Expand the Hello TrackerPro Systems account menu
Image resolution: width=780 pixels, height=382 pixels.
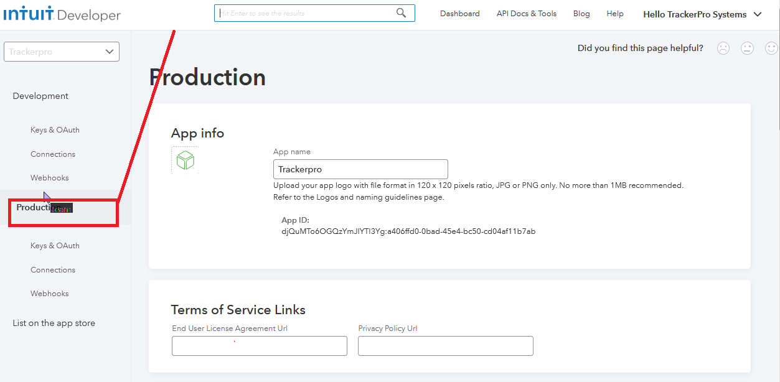click(x=702, y=14)
